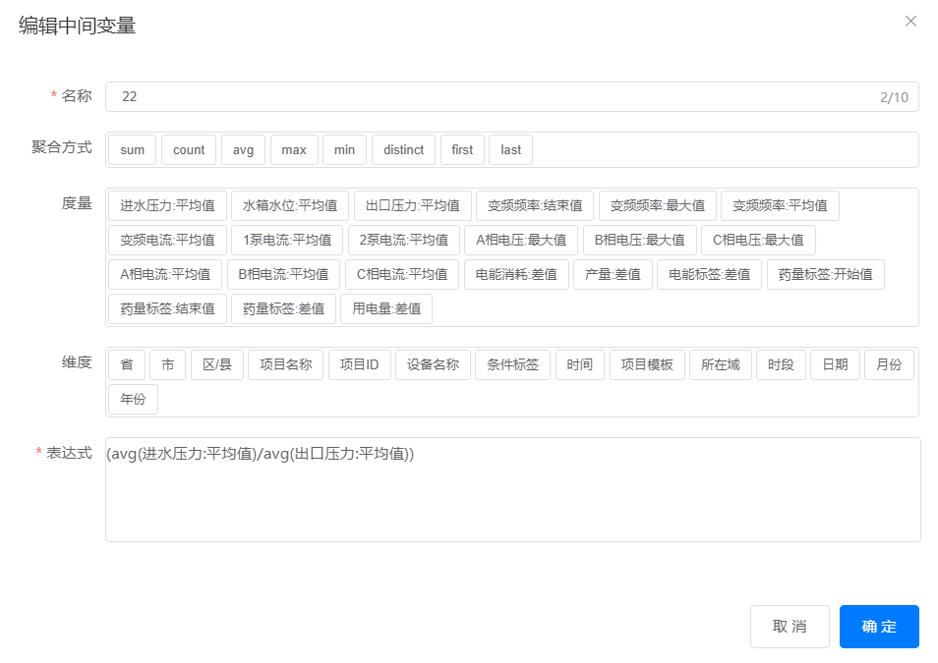The image size is (938, 663).
Task: Pick the 项目名称 dimension
Action: tap(286, 364)
